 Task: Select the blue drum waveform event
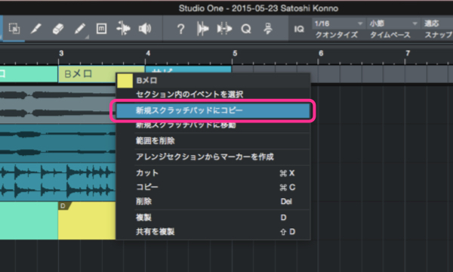point(58,182)
